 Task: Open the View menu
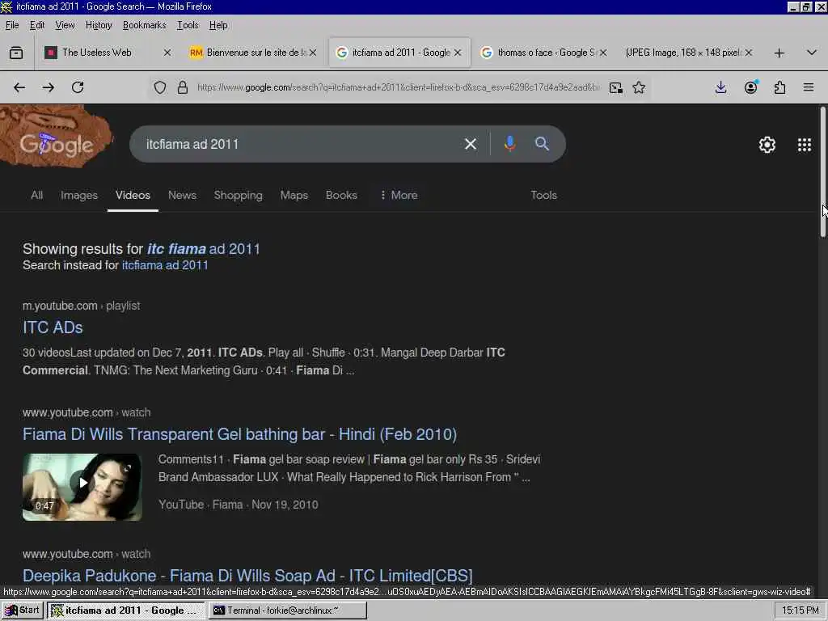coord(65,25)
